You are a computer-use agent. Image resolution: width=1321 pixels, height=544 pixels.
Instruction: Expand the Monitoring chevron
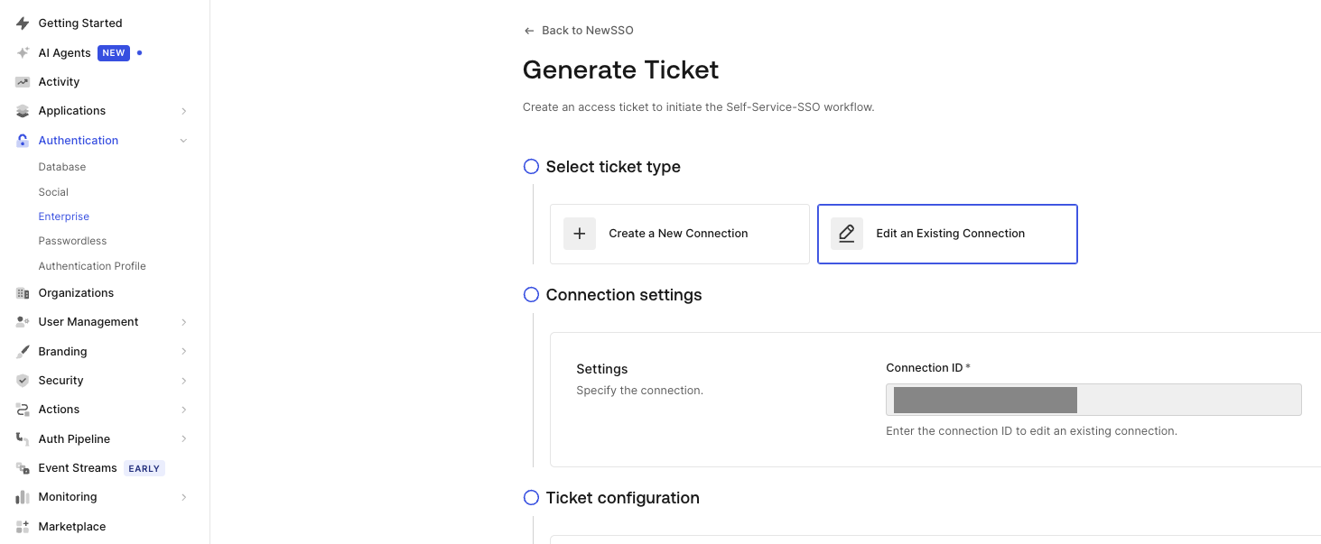[x=184, y=497]
